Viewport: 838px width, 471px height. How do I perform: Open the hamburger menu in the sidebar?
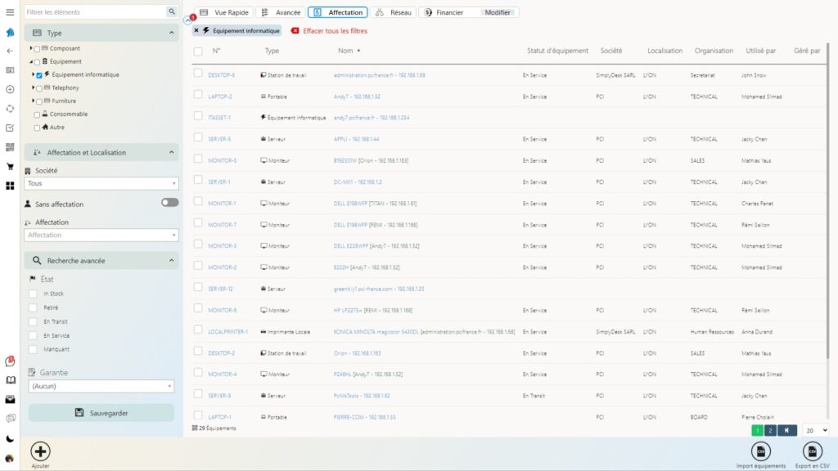point(10,12)
